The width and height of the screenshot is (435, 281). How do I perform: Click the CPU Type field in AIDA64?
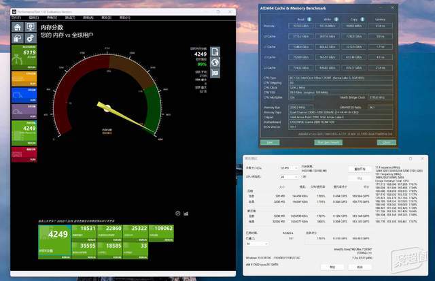[x=341, y=78]
